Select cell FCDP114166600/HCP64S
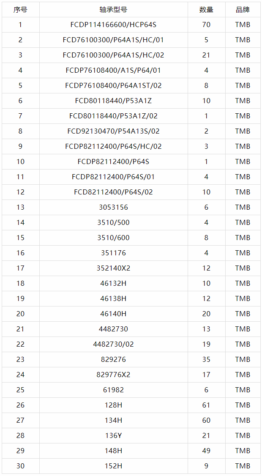 click(x=113, y=25)
